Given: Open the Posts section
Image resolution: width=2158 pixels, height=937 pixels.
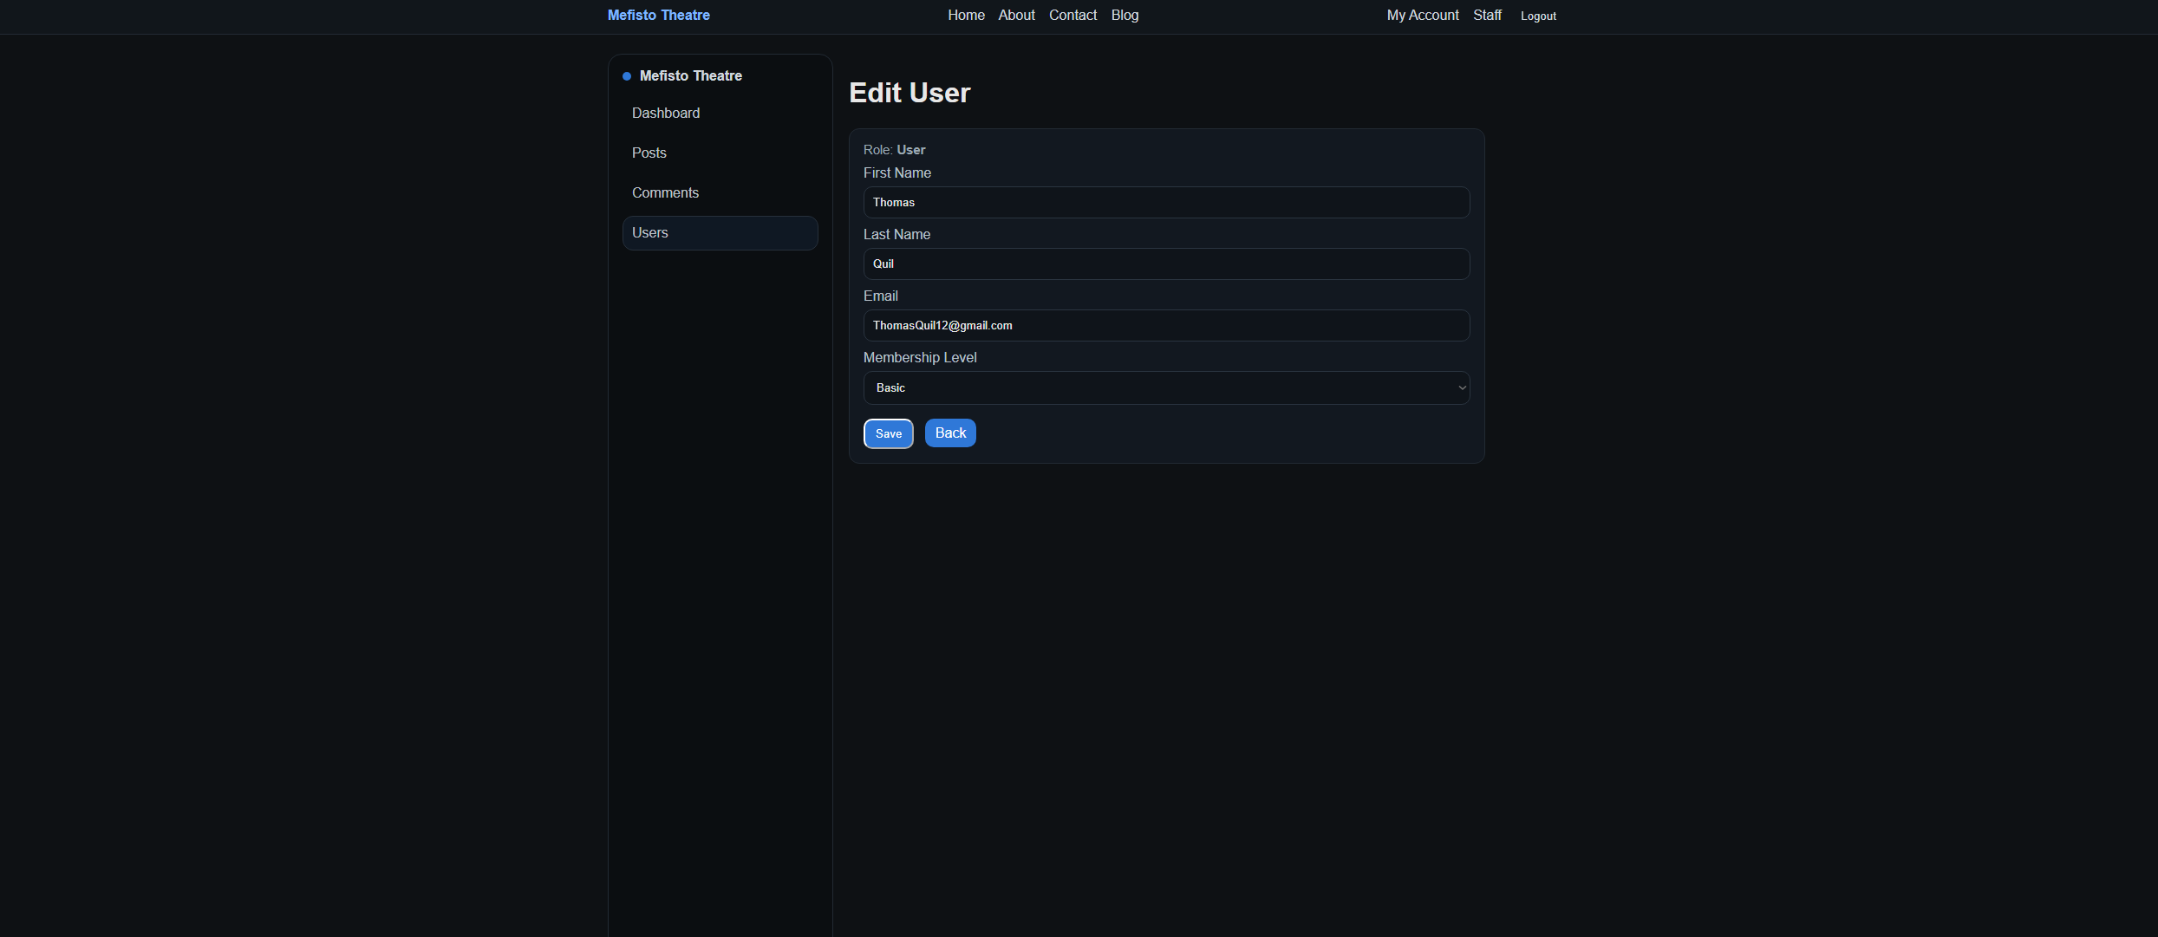Looking at the screenshot, I should [x=649, y=153].
